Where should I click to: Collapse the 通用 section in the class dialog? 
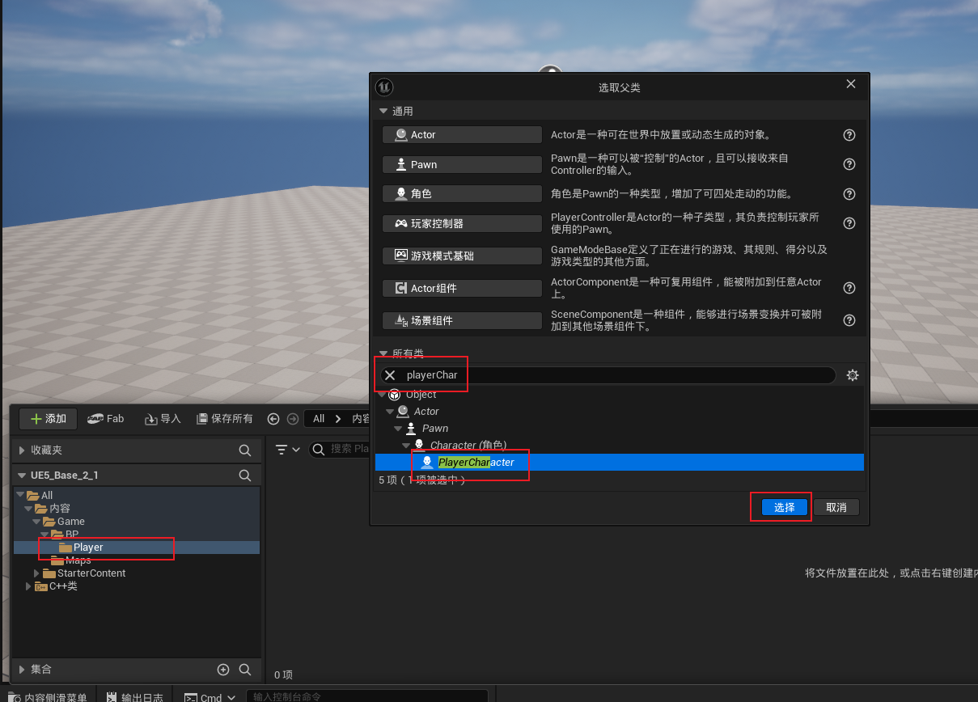click(383, 111)
